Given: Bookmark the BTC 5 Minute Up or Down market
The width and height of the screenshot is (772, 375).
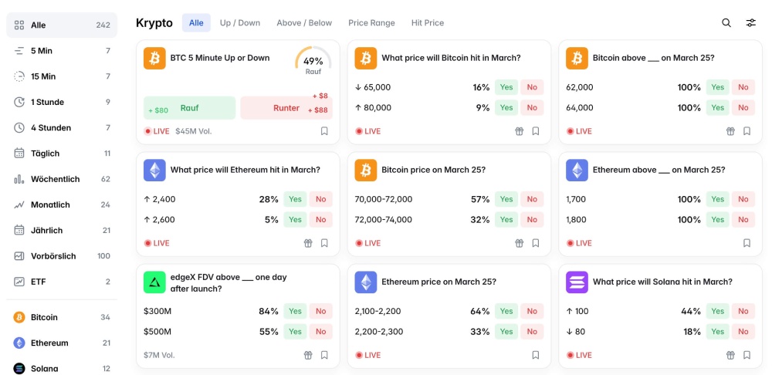Looking at the screenshot, I should pyautogui.click(x=324, y=131).
